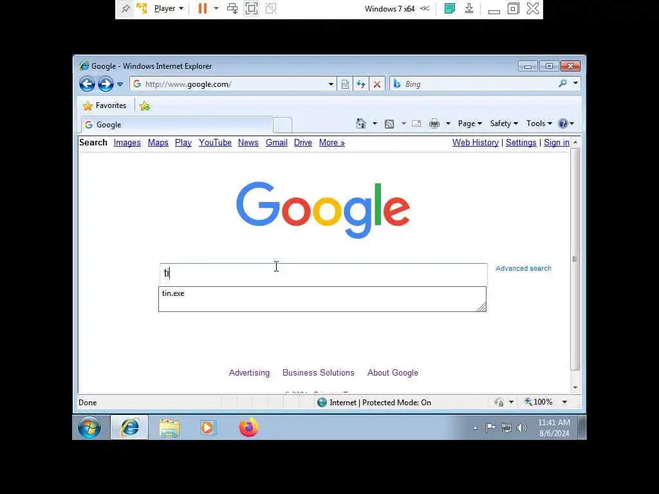Open Business Solutions link
659x494 pixels.
318,372
